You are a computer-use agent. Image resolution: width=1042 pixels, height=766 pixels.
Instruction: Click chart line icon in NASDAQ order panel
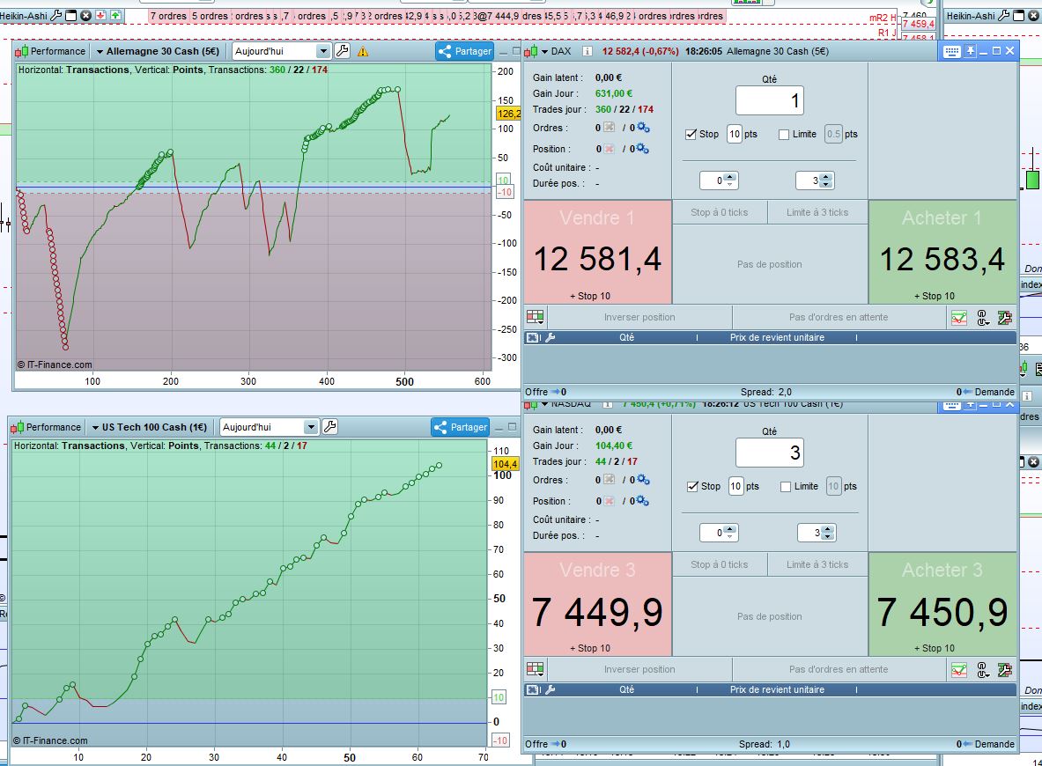(x=959, y=670)
